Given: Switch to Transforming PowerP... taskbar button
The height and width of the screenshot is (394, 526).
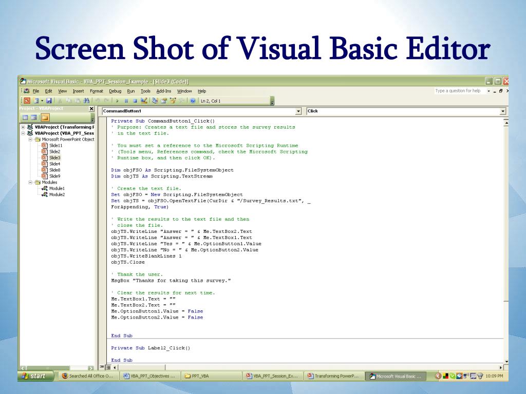Looking at the screenshot, I should pyautogui.click(x=333, y=376).
